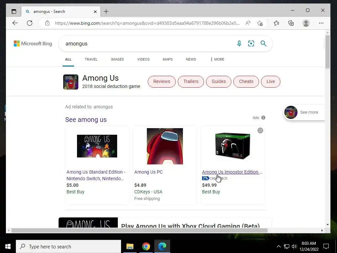Click the taskbar search box
This screenshot has height=253, width=337.
tap(68, 246)
